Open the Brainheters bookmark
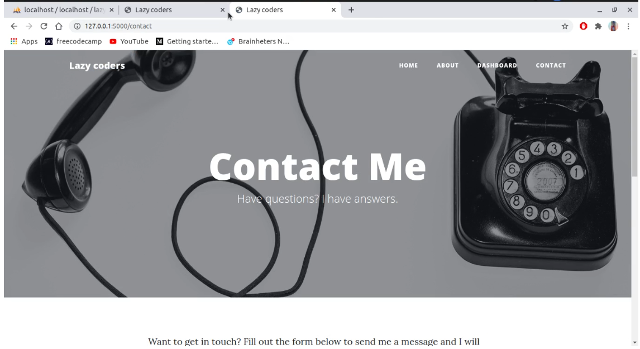This screenshot has width=640, height=349. coord(259,41)
